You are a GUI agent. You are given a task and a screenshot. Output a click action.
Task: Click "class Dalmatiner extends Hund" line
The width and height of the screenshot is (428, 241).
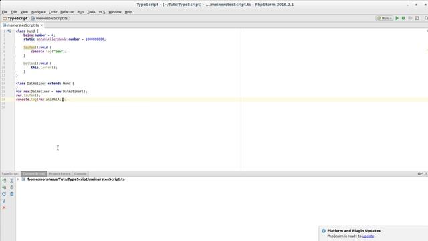(x=45, y=83)
